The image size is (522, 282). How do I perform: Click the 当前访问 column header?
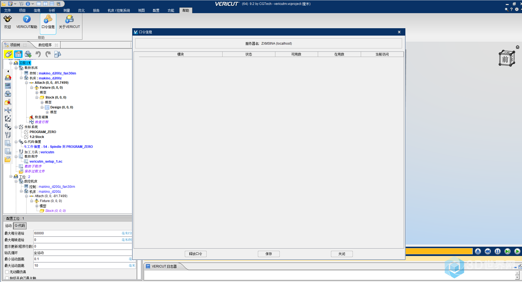click(382, 54)
